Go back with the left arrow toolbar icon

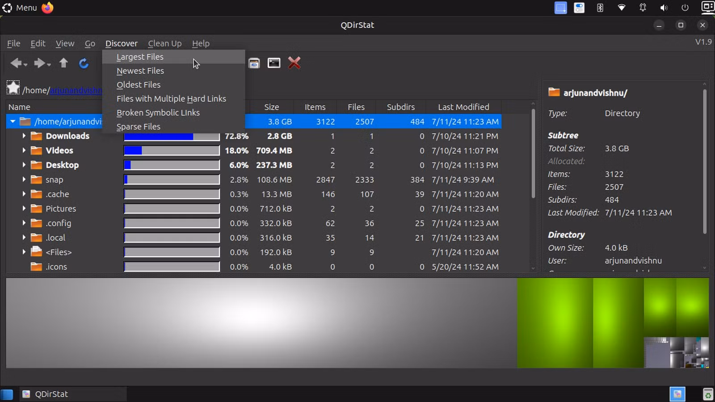tap(16, 63)
